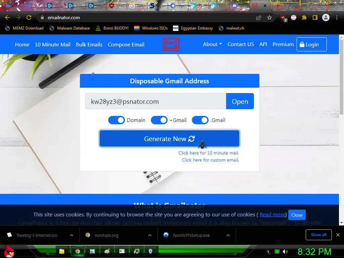Go to Home in site navigation
This screenshot has width=344, height=258.
tap(22, 45)
